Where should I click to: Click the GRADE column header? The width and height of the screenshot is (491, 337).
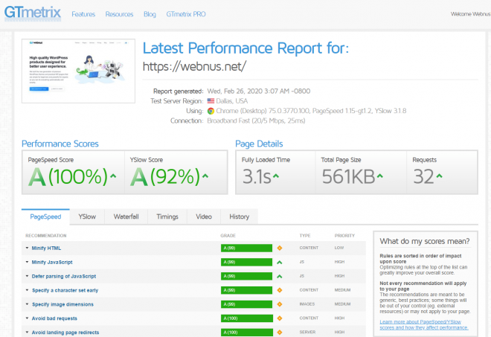click(228, 236)
